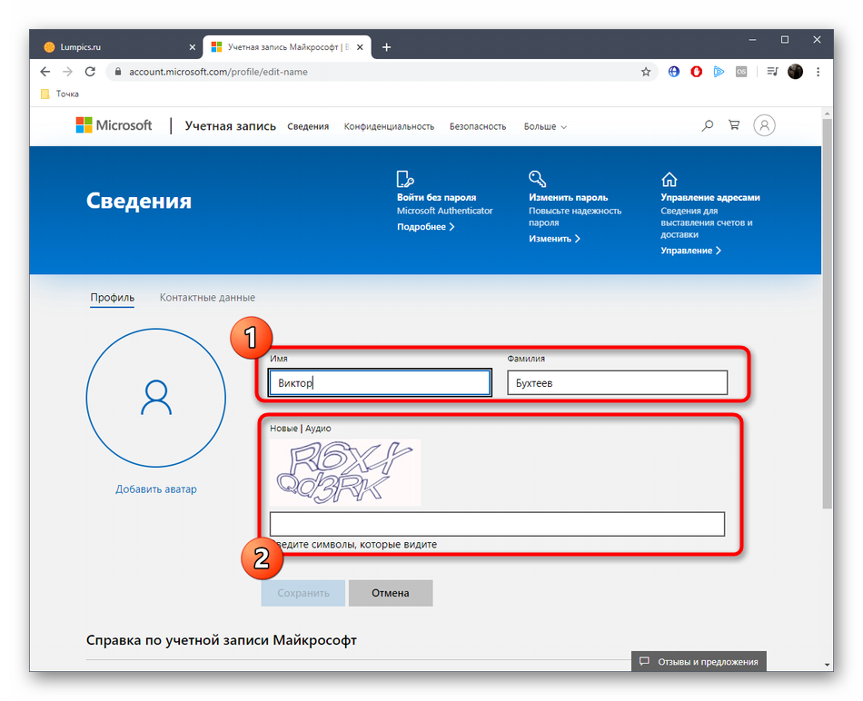
Task: Open the Учетная запись heading link
Action: [x=230, y=126]
